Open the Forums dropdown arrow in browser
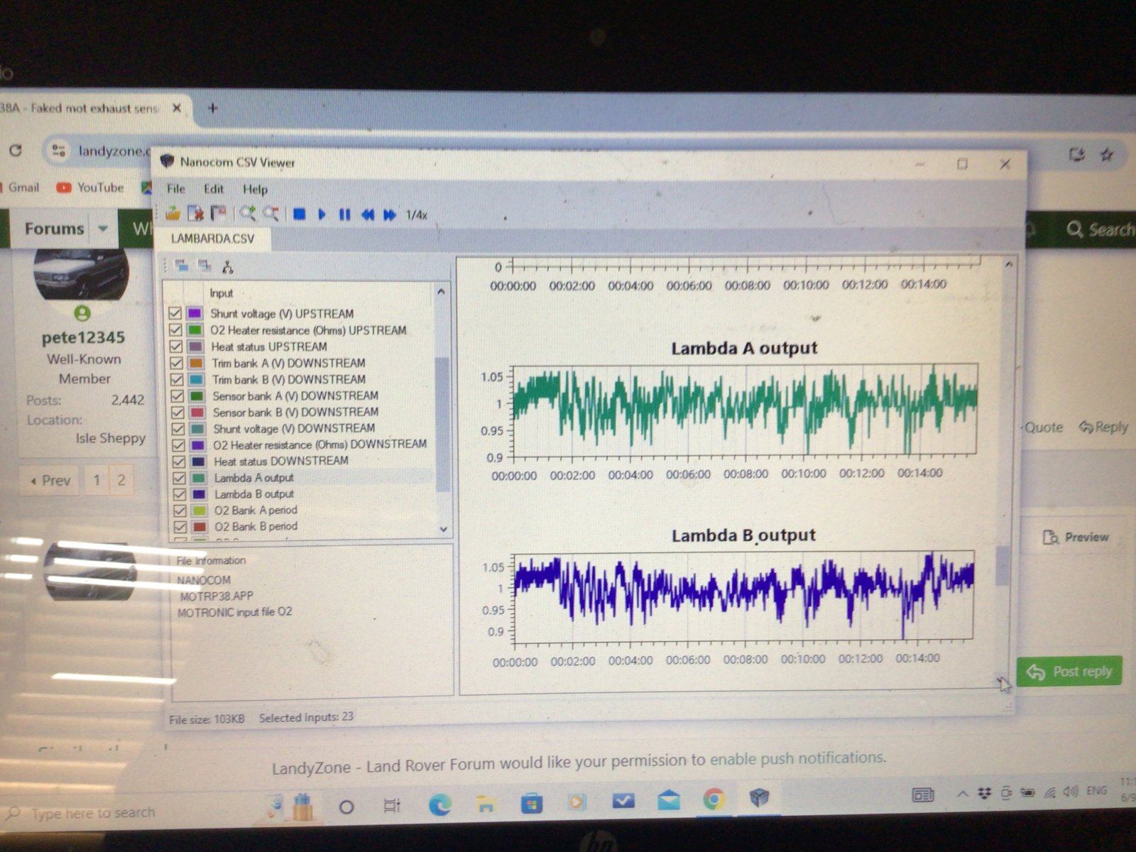 (103, 229)
